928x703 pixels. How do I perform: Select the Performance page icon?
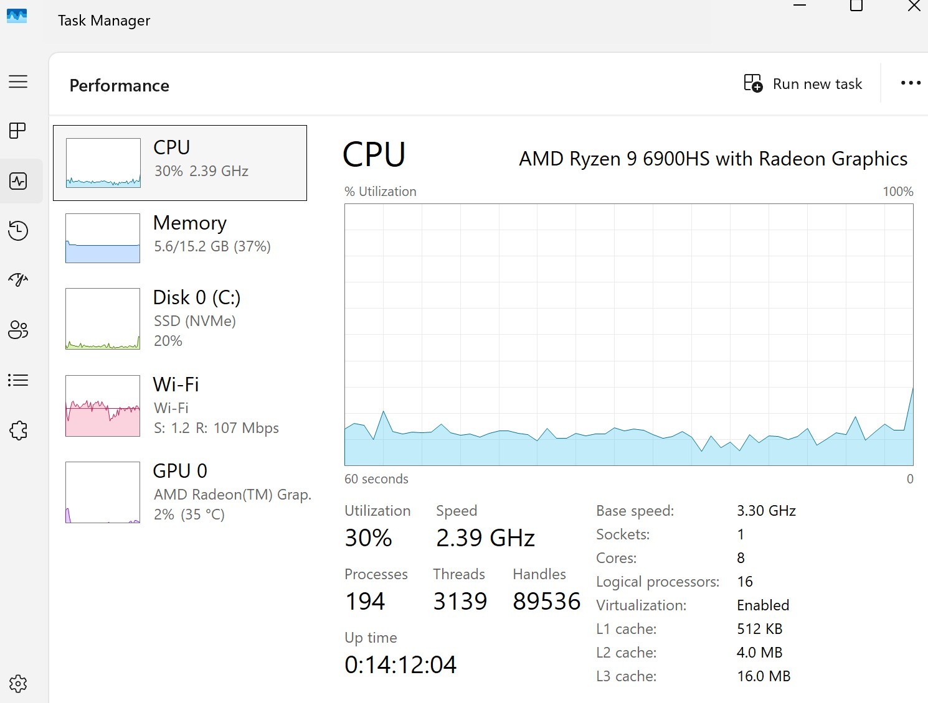click(18, 181)
